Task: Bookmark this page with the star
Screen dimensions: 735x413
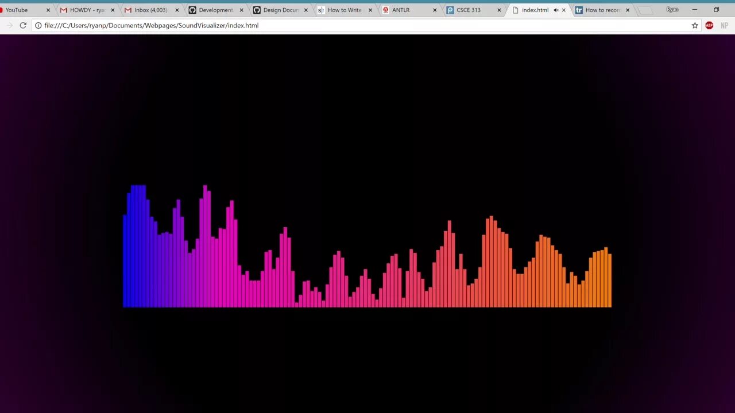Action: tap(695, 25)
